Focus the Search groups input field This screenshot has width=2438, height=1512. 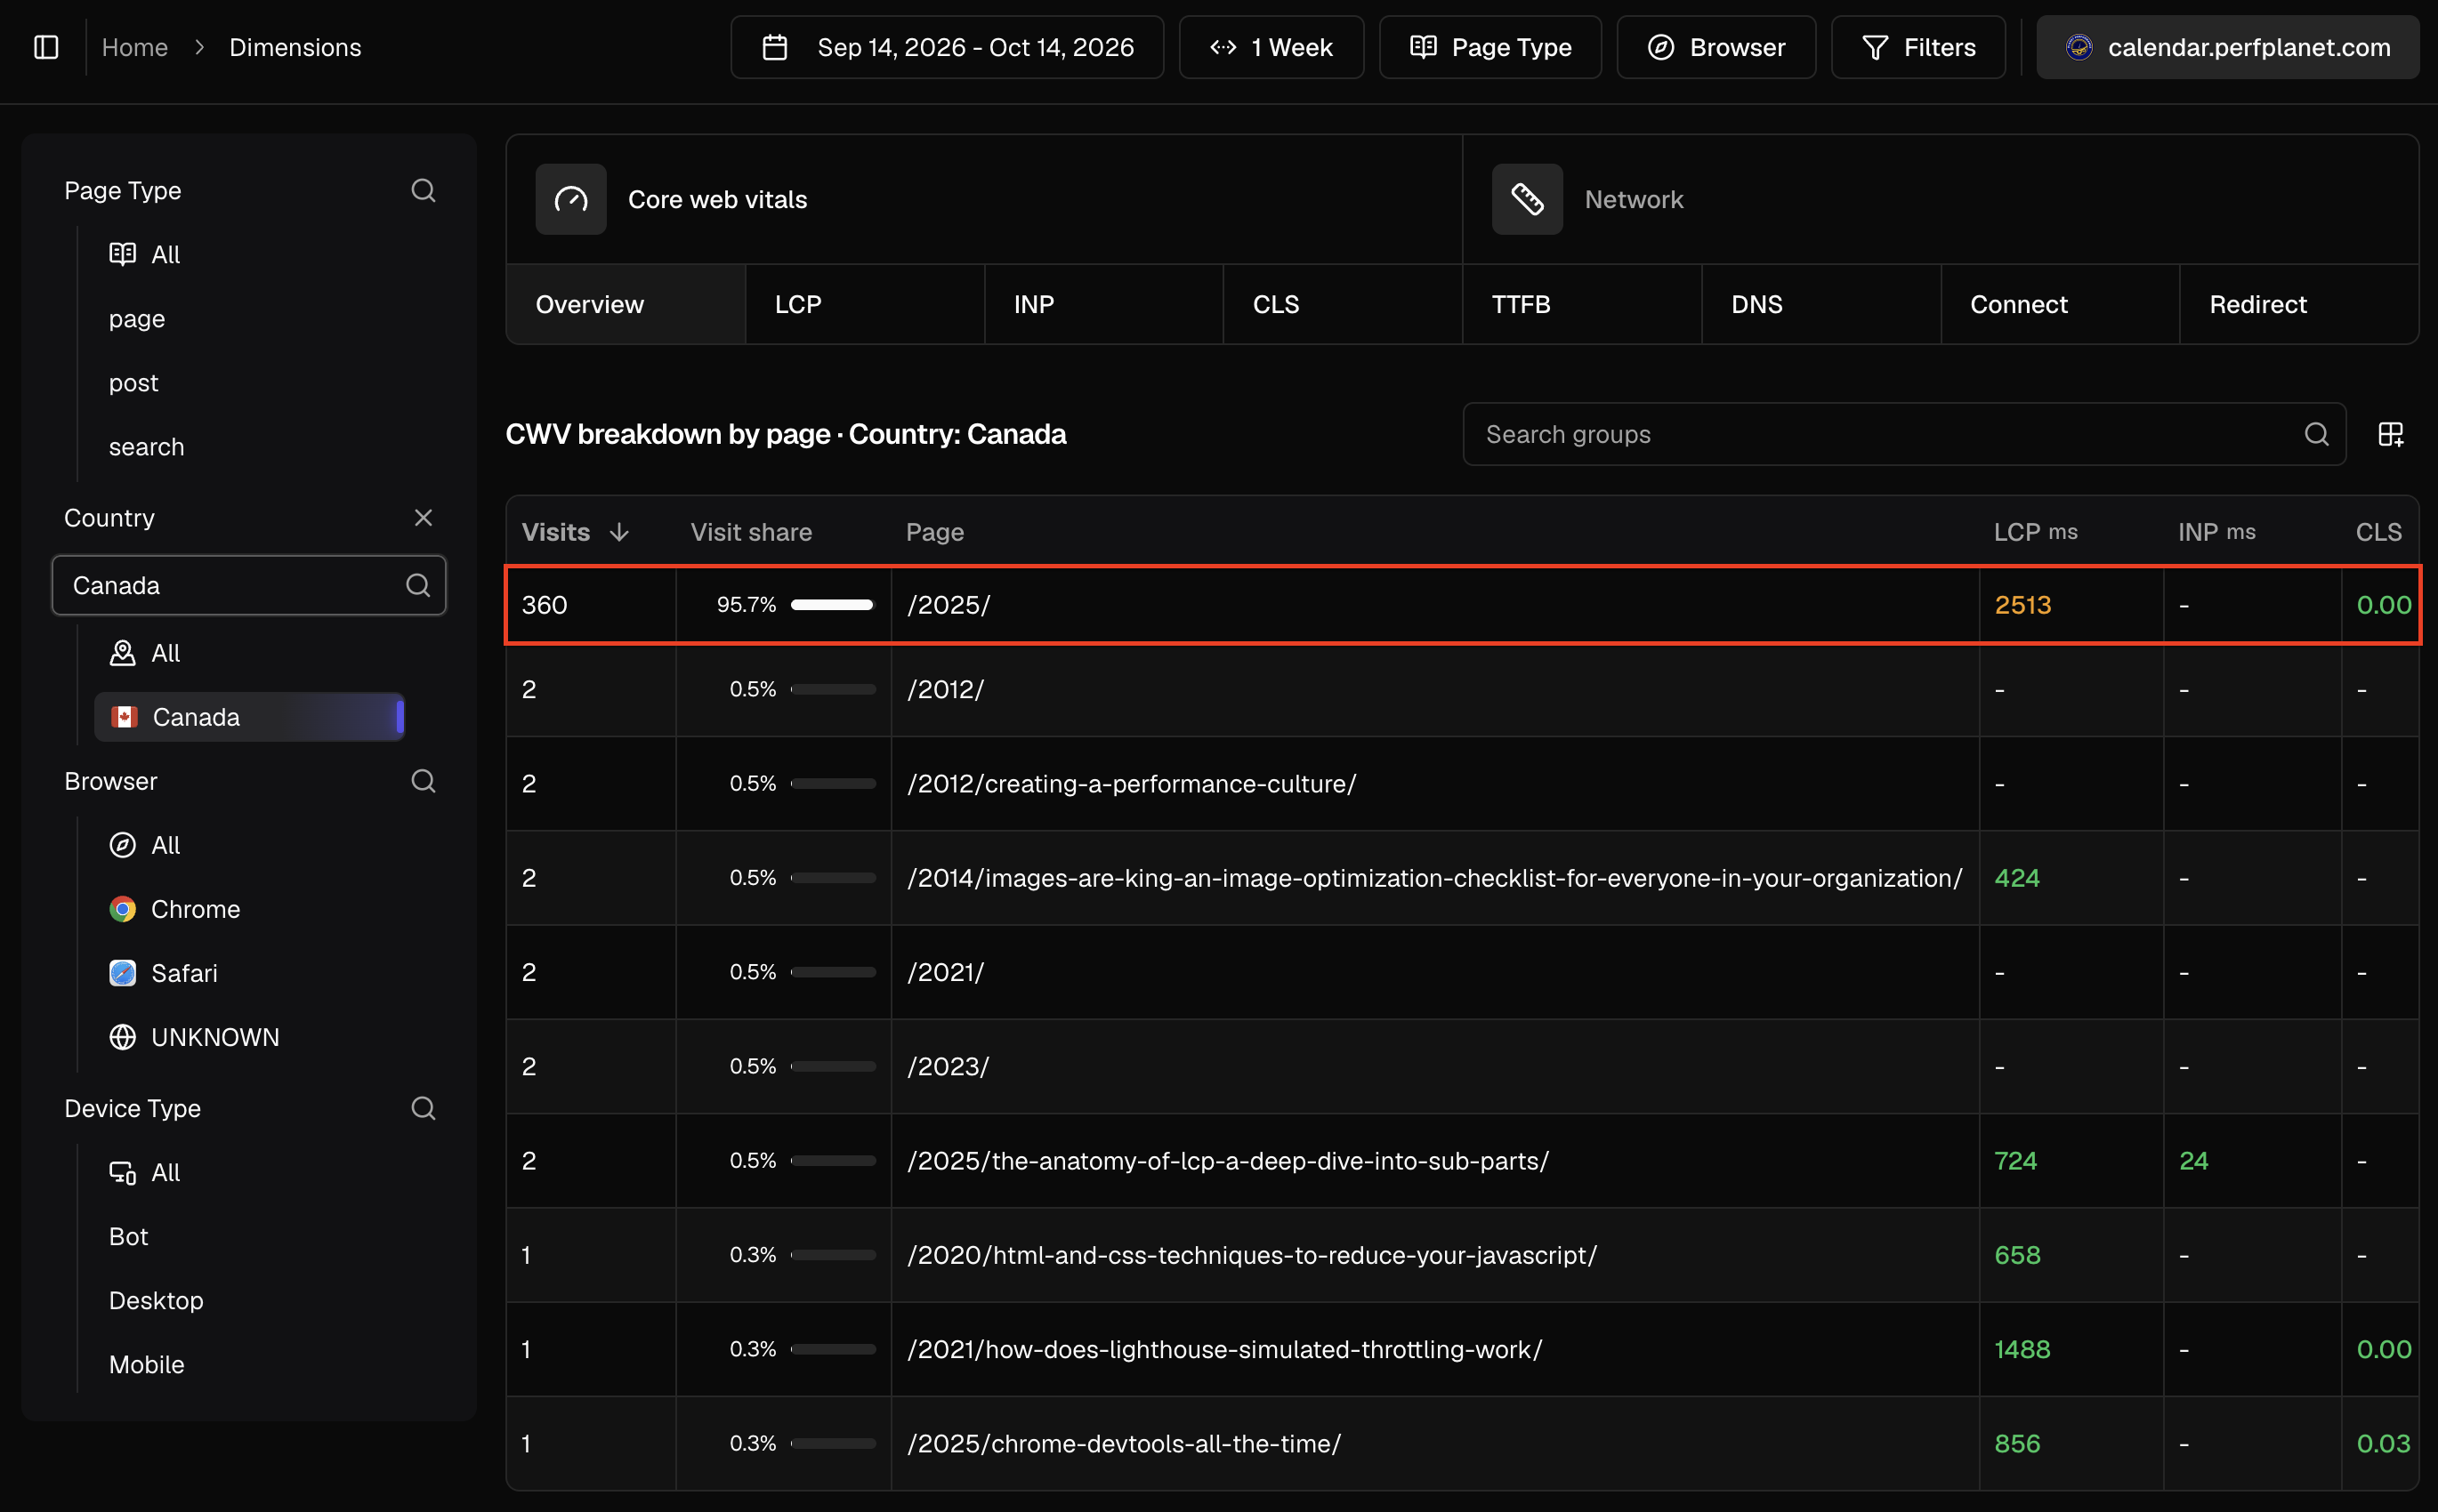point(1904,434)
